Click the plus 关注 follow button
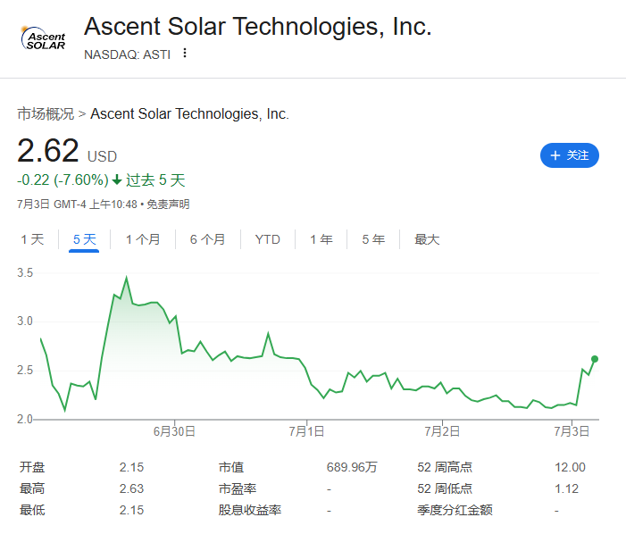 570,155
